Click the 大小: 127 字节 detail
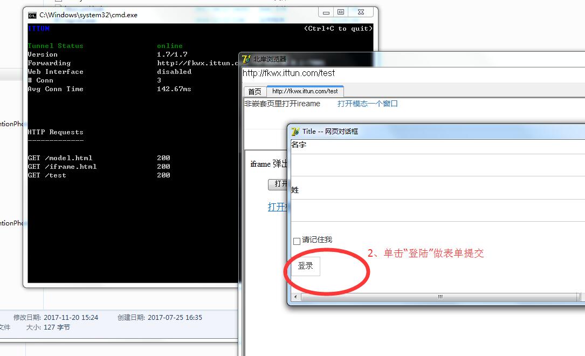585x356 pixels. pyautogui.click(x=48, y=327)
